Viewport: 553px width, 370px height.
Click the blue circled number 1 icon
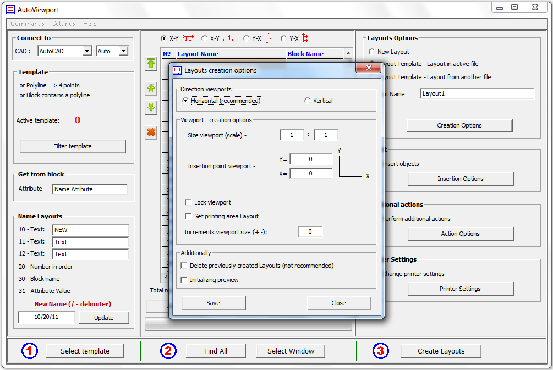(x=30, y=351)
